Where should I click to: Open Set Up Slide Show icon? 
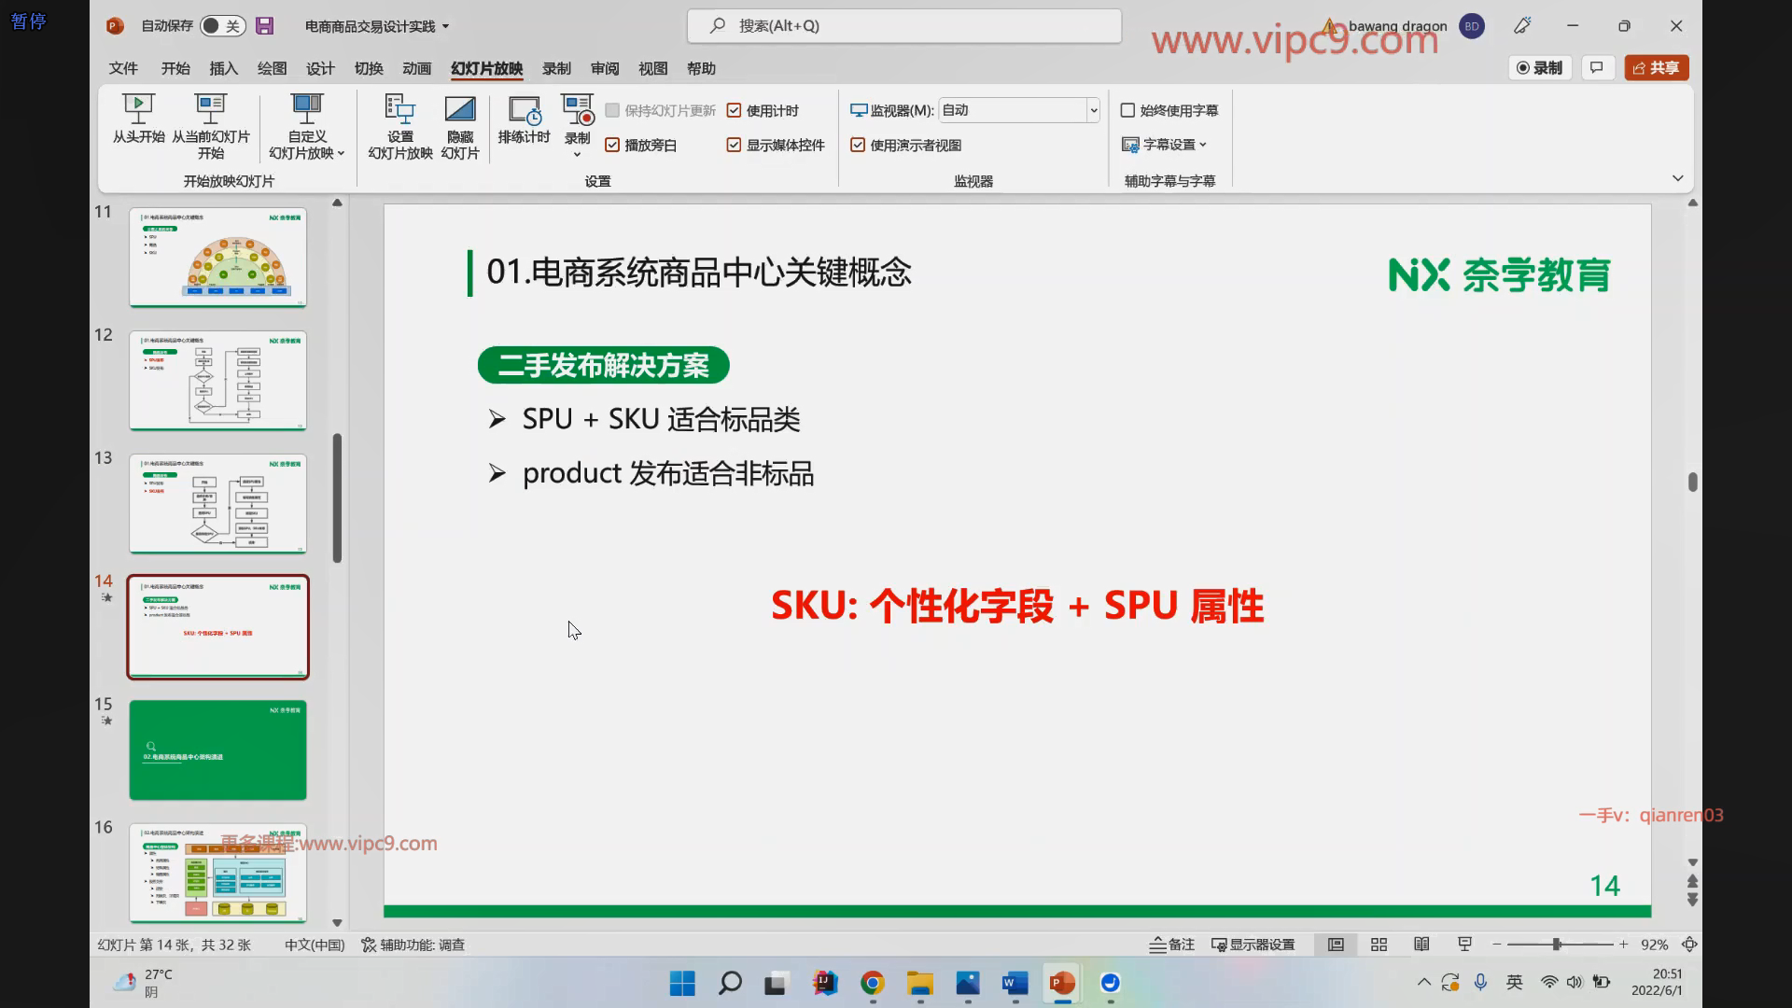point(399,109)
